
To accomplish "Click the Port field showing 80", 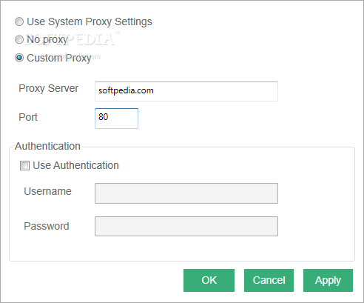I will click(116, 119).
